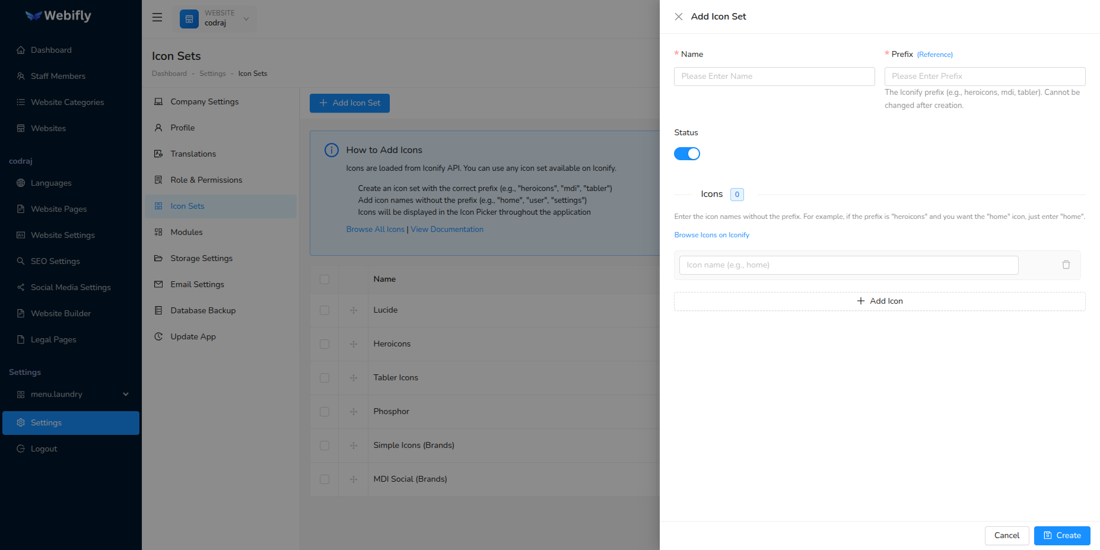
Task: Click the drag handle for Lucide row
Action: pos(354,310)
